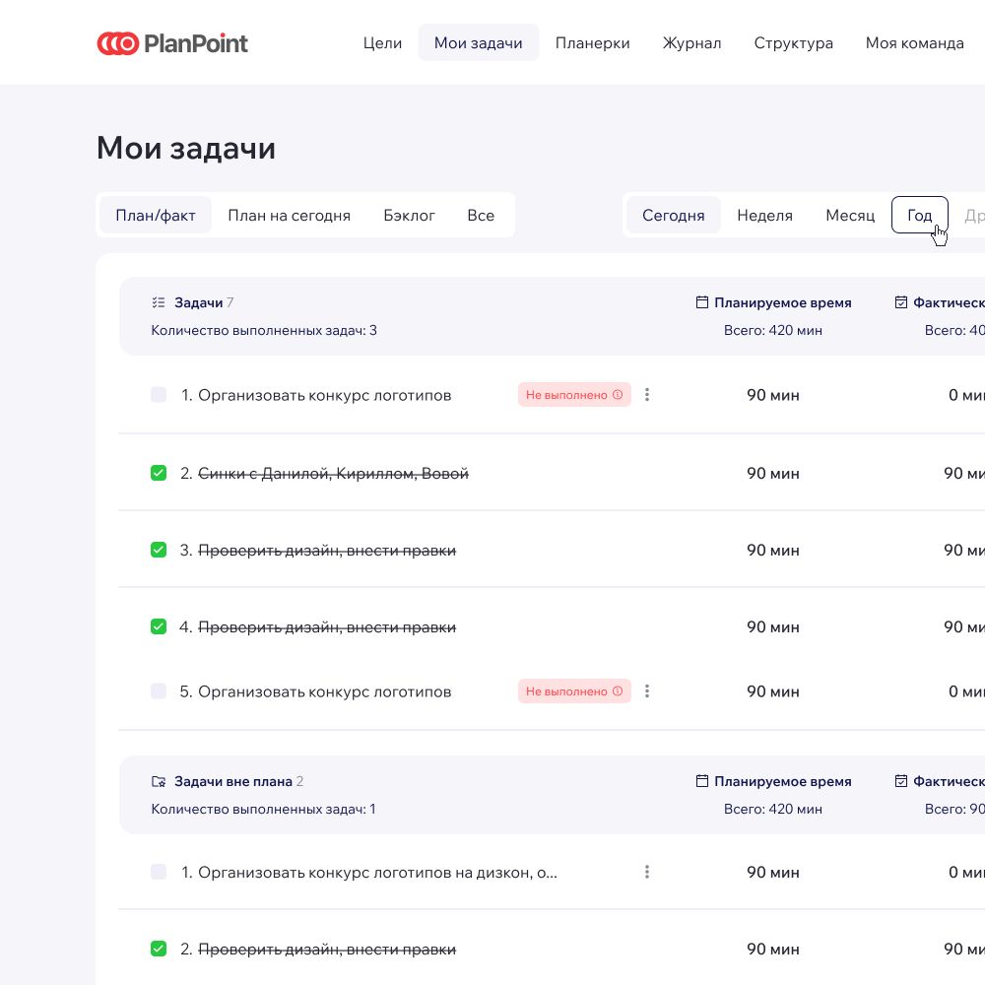Open task 4 Проверить дизайн title
Screen dimensions: 985x985
click(x=327, y=626)
